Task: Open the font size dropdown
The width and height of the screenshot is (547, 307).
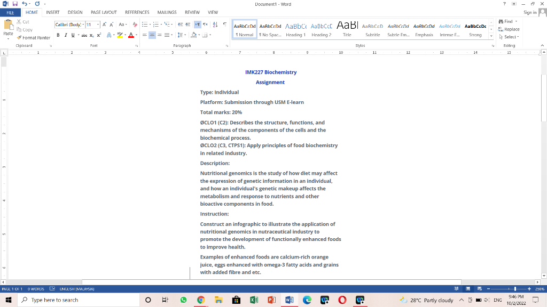Action: [98, 25]
